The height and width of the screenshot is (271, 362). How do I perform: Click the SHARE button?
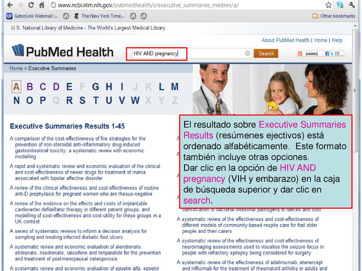coord(309,54)
